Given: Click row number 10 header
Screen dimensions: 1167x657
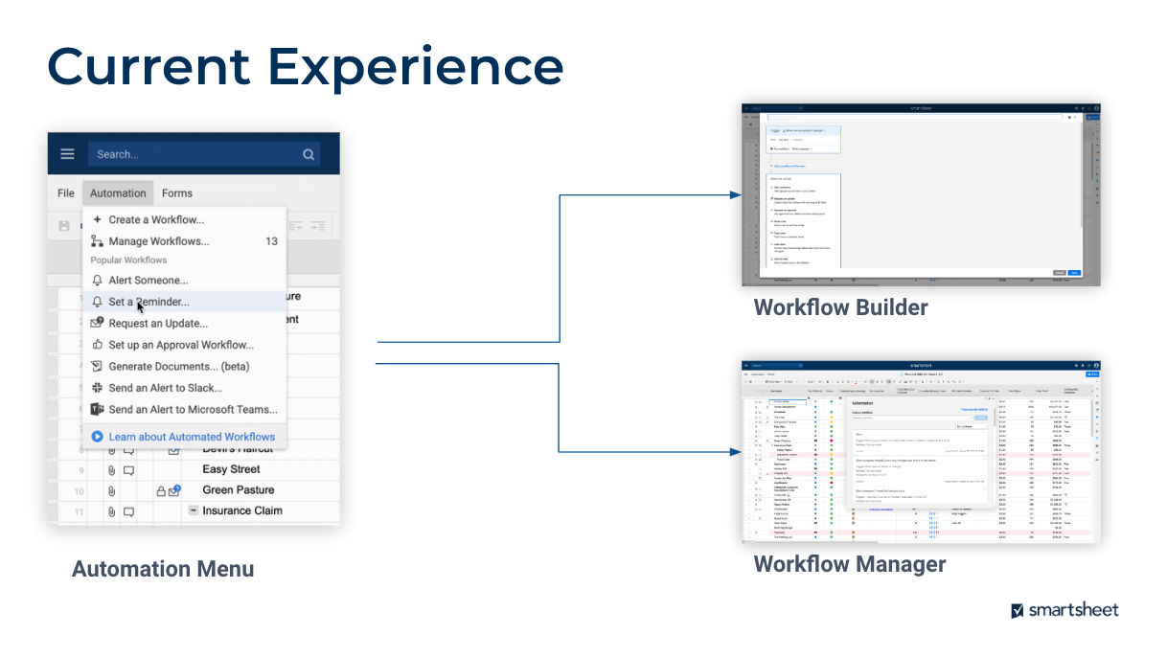Looking at the screenshot, I should (x=80, y=491).
